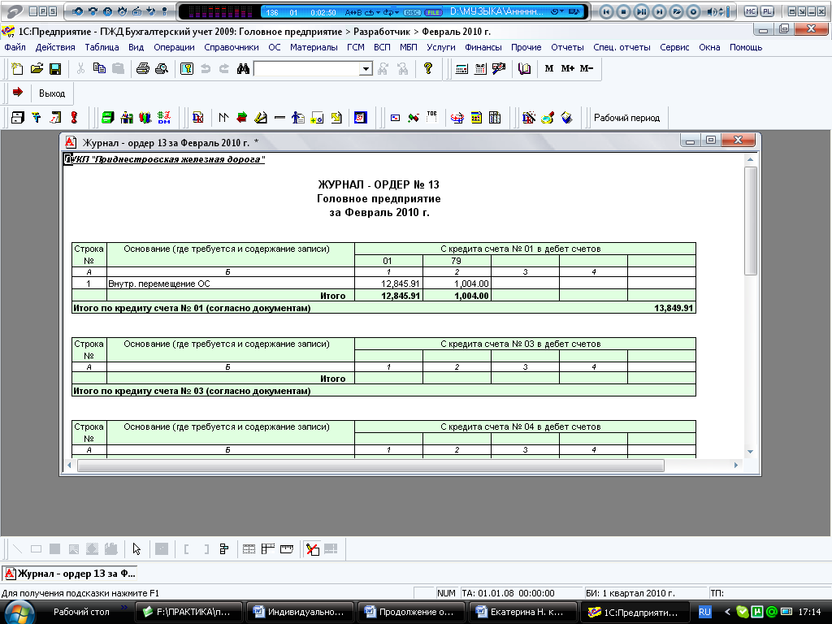Viewport: 832px width, 624px height.
Task: Click the red exclamation mark icon
Action: [74, 118]
